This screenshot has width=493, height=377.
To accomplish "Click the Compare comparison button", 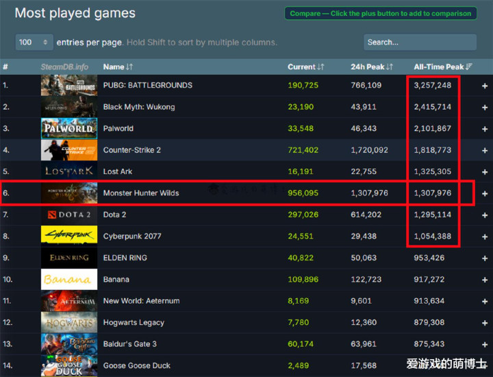I will 381,14.
